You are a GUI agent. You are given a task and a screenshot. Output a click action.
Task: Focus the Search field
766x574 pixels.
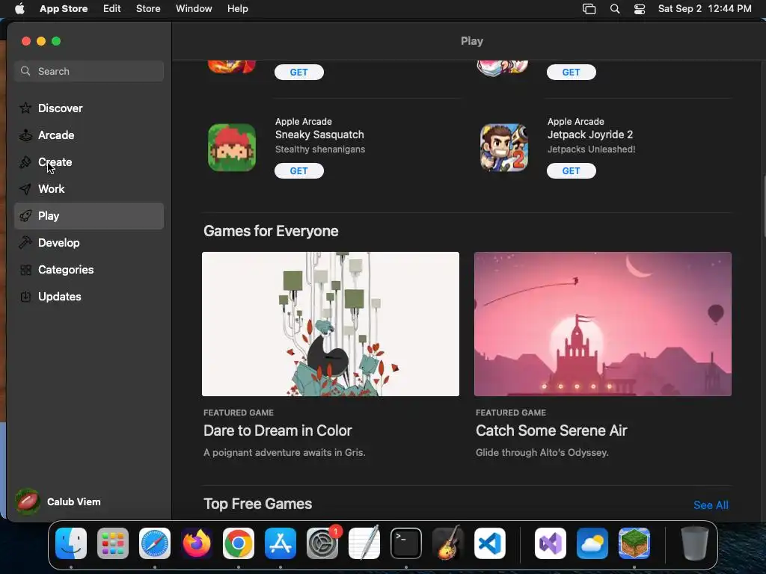(89, 71)
